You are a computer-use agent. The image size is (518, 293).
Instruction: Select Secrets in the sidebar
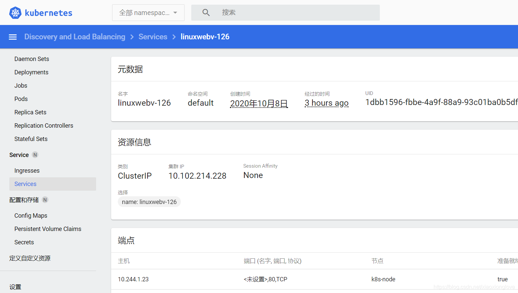tap(24, 242)
